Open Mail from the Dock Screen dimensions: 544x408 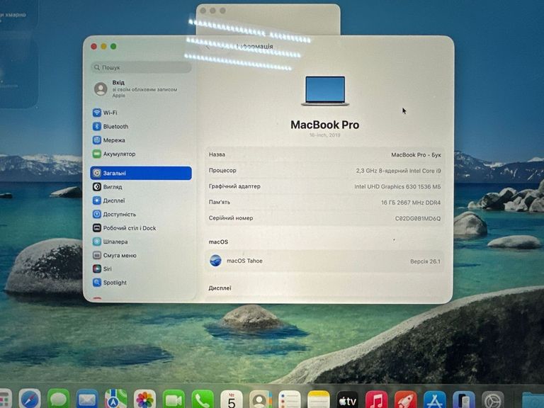pyautogui.click(x=87, y=399)
